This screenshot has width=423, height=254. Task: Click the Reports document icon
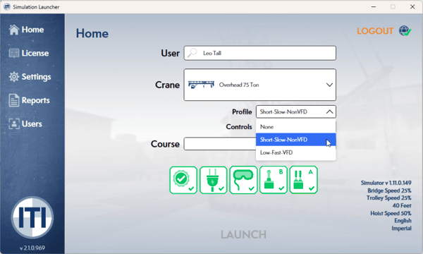click(x=14, y=100)
